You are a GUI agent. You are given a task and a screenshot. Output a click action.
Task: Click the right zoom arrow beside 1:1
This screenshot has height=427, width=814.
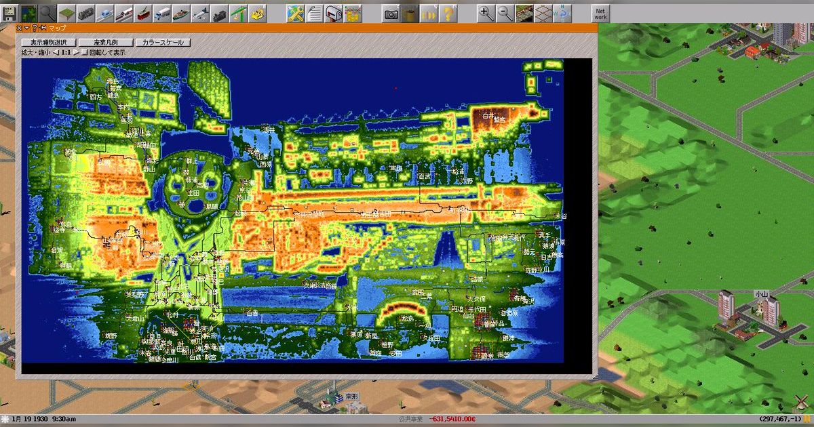[76, 52]
